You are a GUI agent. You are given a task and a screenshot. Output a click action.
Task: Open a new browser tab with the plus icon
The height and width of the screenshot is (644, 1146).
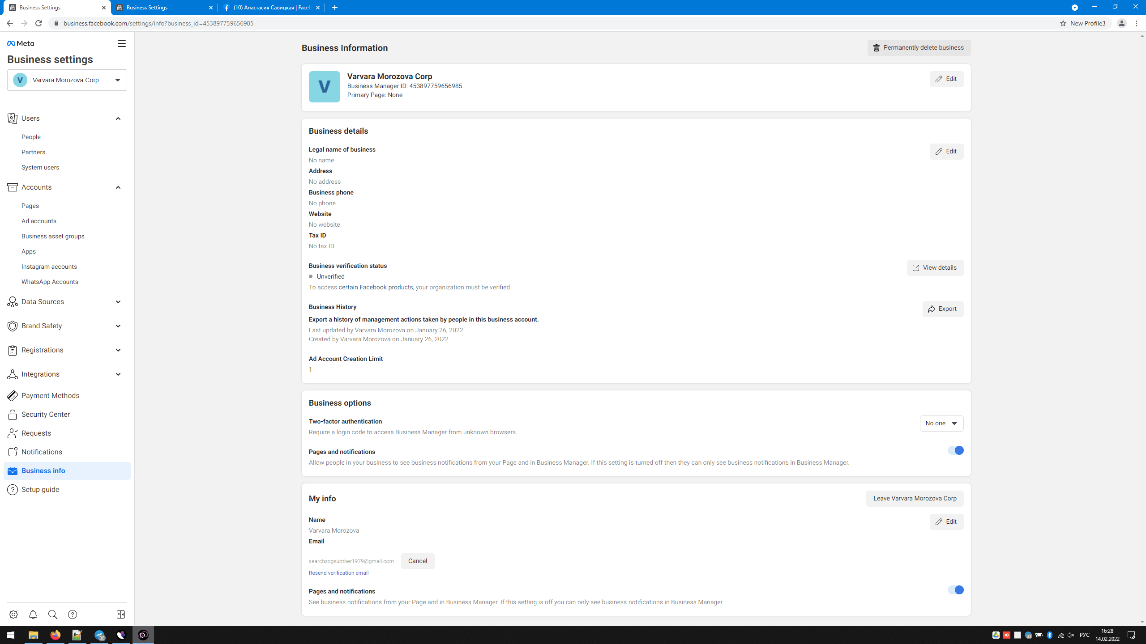(335, 8)
